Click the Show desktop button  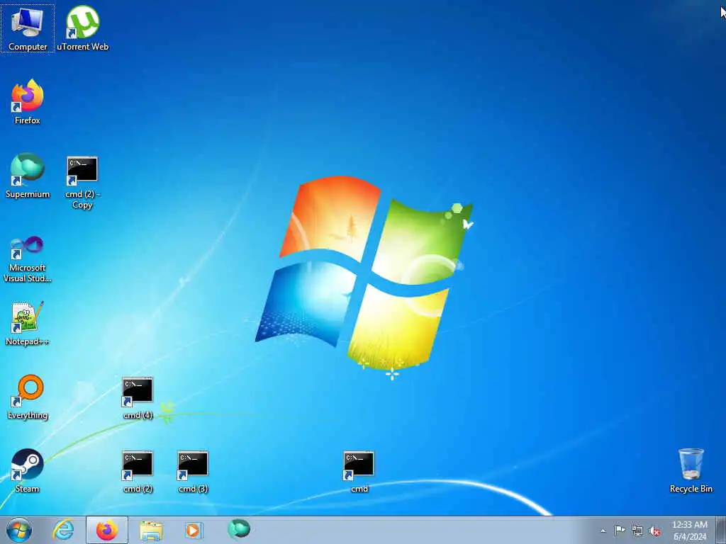click(721, 530)
